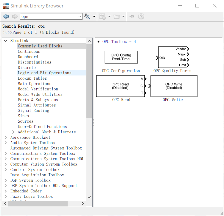Select Logic and Bit Operations library
Image resolution: width=224 pixels, height=216 pixels.
[x=44, y=73]
